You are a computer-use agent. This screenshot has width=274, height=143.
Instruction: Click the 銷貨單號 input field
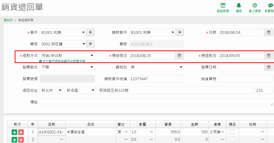tap(246, 79)
